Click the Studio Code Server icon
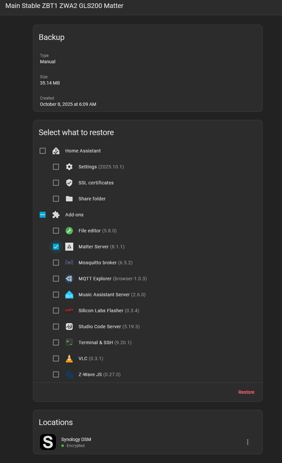The image size is (282, 463). [x=69, y=327]
